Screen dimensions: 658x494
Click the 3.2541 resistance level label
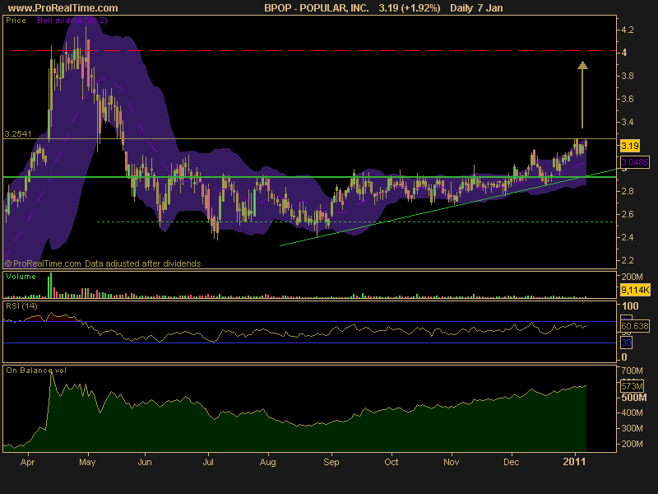tap(17, 134)
